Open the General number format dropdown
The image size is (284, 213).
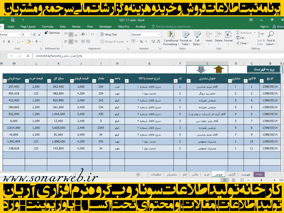159,35
